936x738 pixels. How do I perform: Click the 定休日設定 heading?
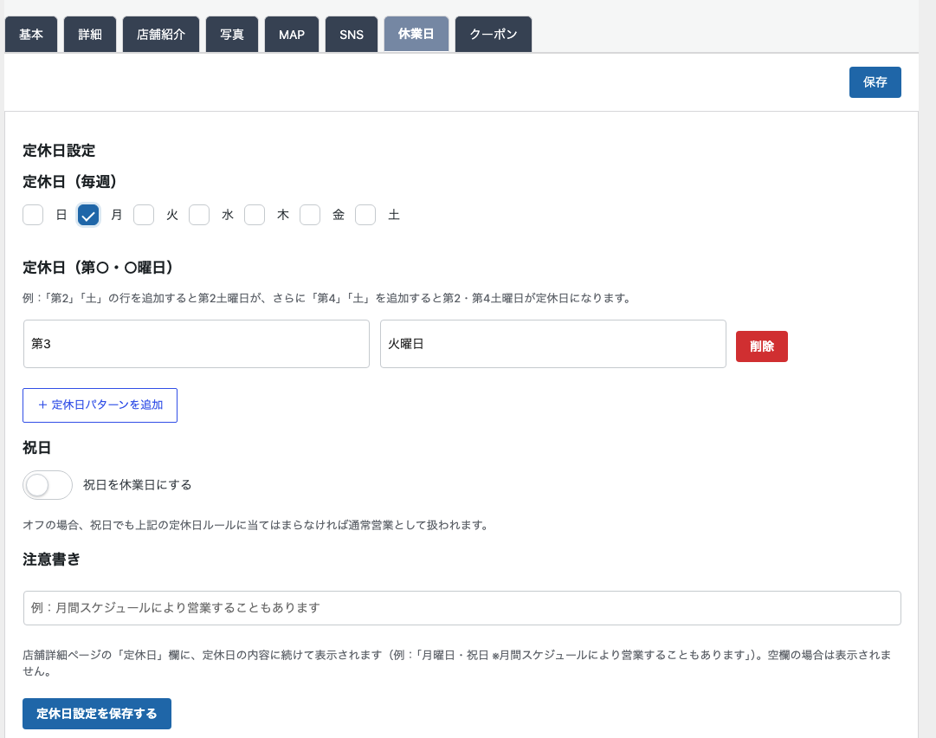coord(59,151)
